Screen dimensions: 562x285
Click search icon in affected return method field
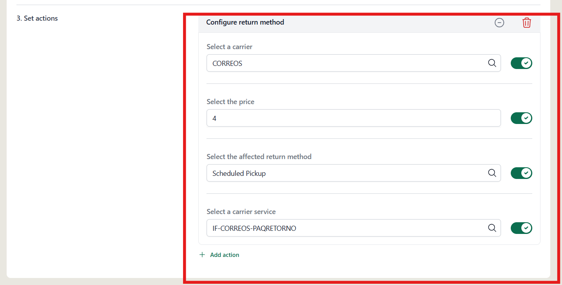click(x=492, y=173)
